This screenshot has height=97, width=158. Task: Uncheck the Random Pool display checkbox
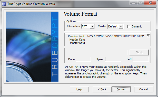coord(148,36)
